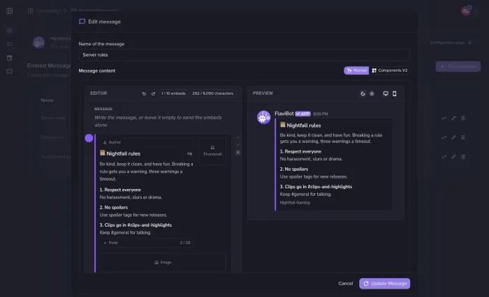489x297 pixels.
Task: Click 'Nightfall Gaming' footer in preview
Action: [x=295, y=202]
